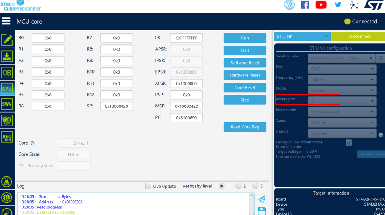The width and height of the screenshot is (385, 215).
Task: Click the ST logo
Action: click(x=374, y=5)
